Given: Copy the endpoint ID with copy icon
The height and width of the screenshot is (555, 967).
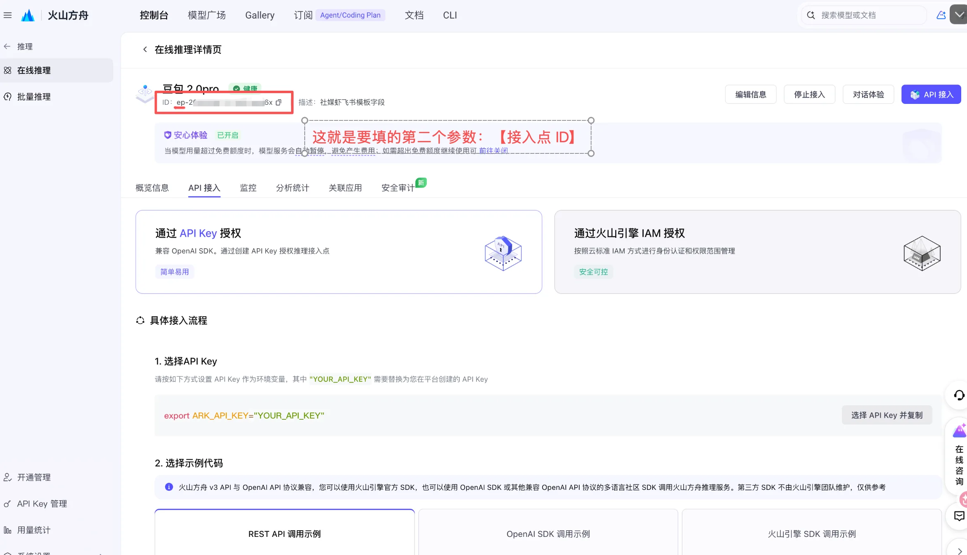Looking at the screenshot, I should [279, 102].
